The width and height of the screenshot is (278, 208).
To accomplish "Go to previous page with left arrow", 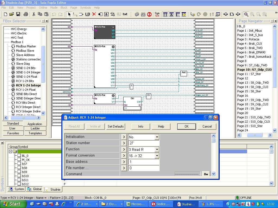I will 226,14.
